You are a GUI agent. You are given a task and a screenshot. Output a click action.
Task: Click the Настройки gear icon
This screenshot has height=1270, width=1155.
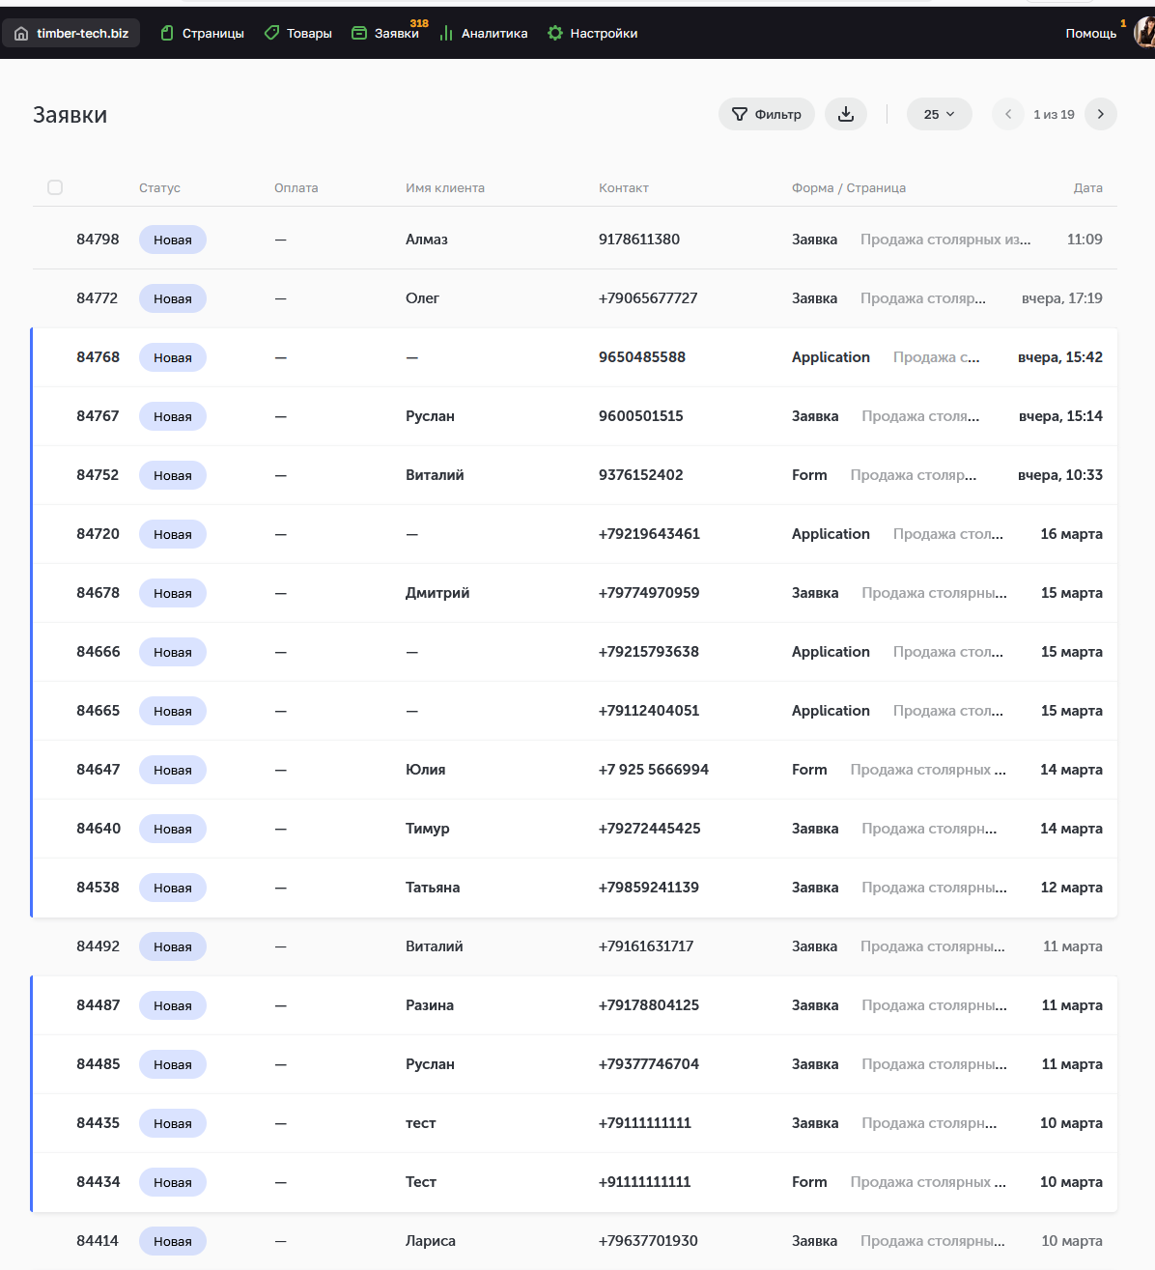pos(555,34)
